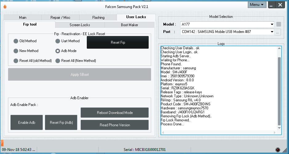
Task: Open the Port dropdown showing COM142
Action: (x=227, y=32)
